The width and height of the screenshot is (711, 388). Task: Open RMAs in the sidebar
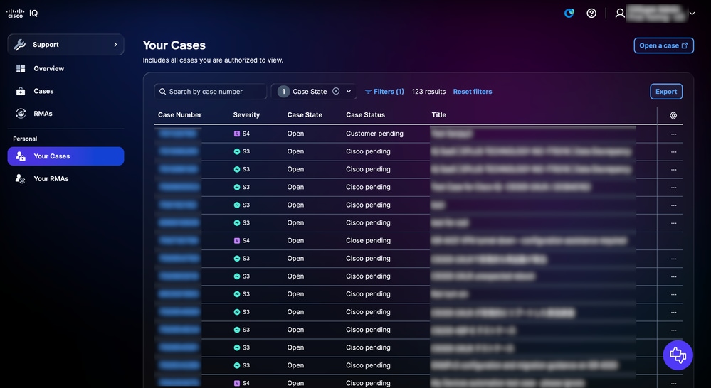click(43, 114)
